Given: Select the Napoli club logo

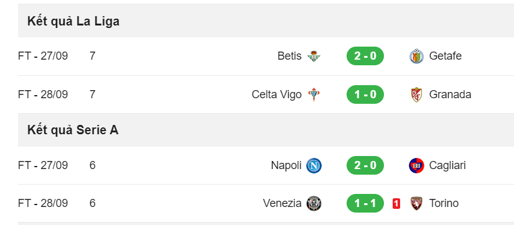Looking at the screenshot, I should click(x=314, y=165).
